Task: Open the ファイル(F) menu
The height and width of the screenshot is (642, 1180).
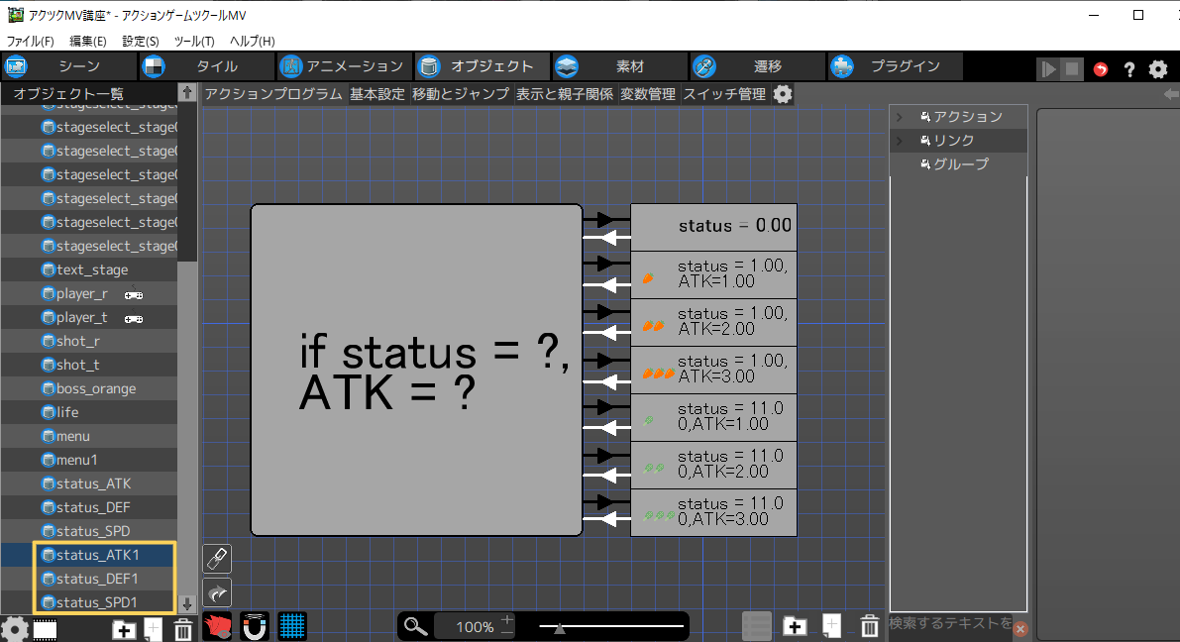Action: [31, 41]
